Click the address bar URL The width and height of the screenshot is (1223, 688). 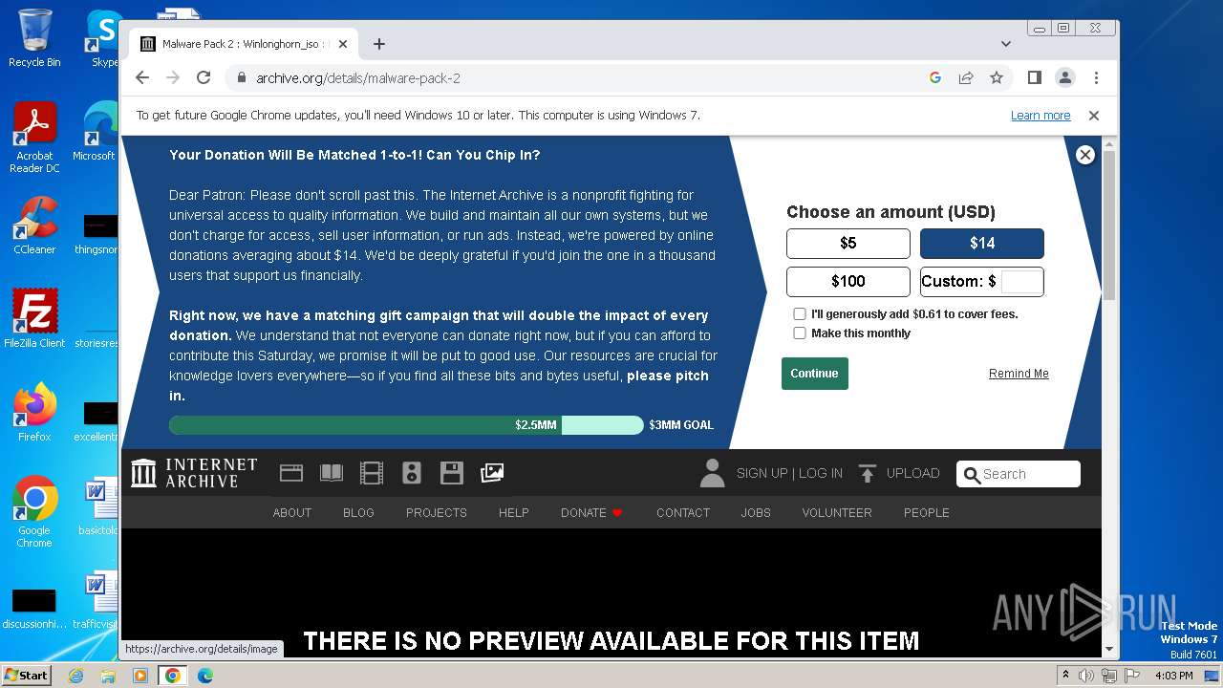[x=358, y=78]
